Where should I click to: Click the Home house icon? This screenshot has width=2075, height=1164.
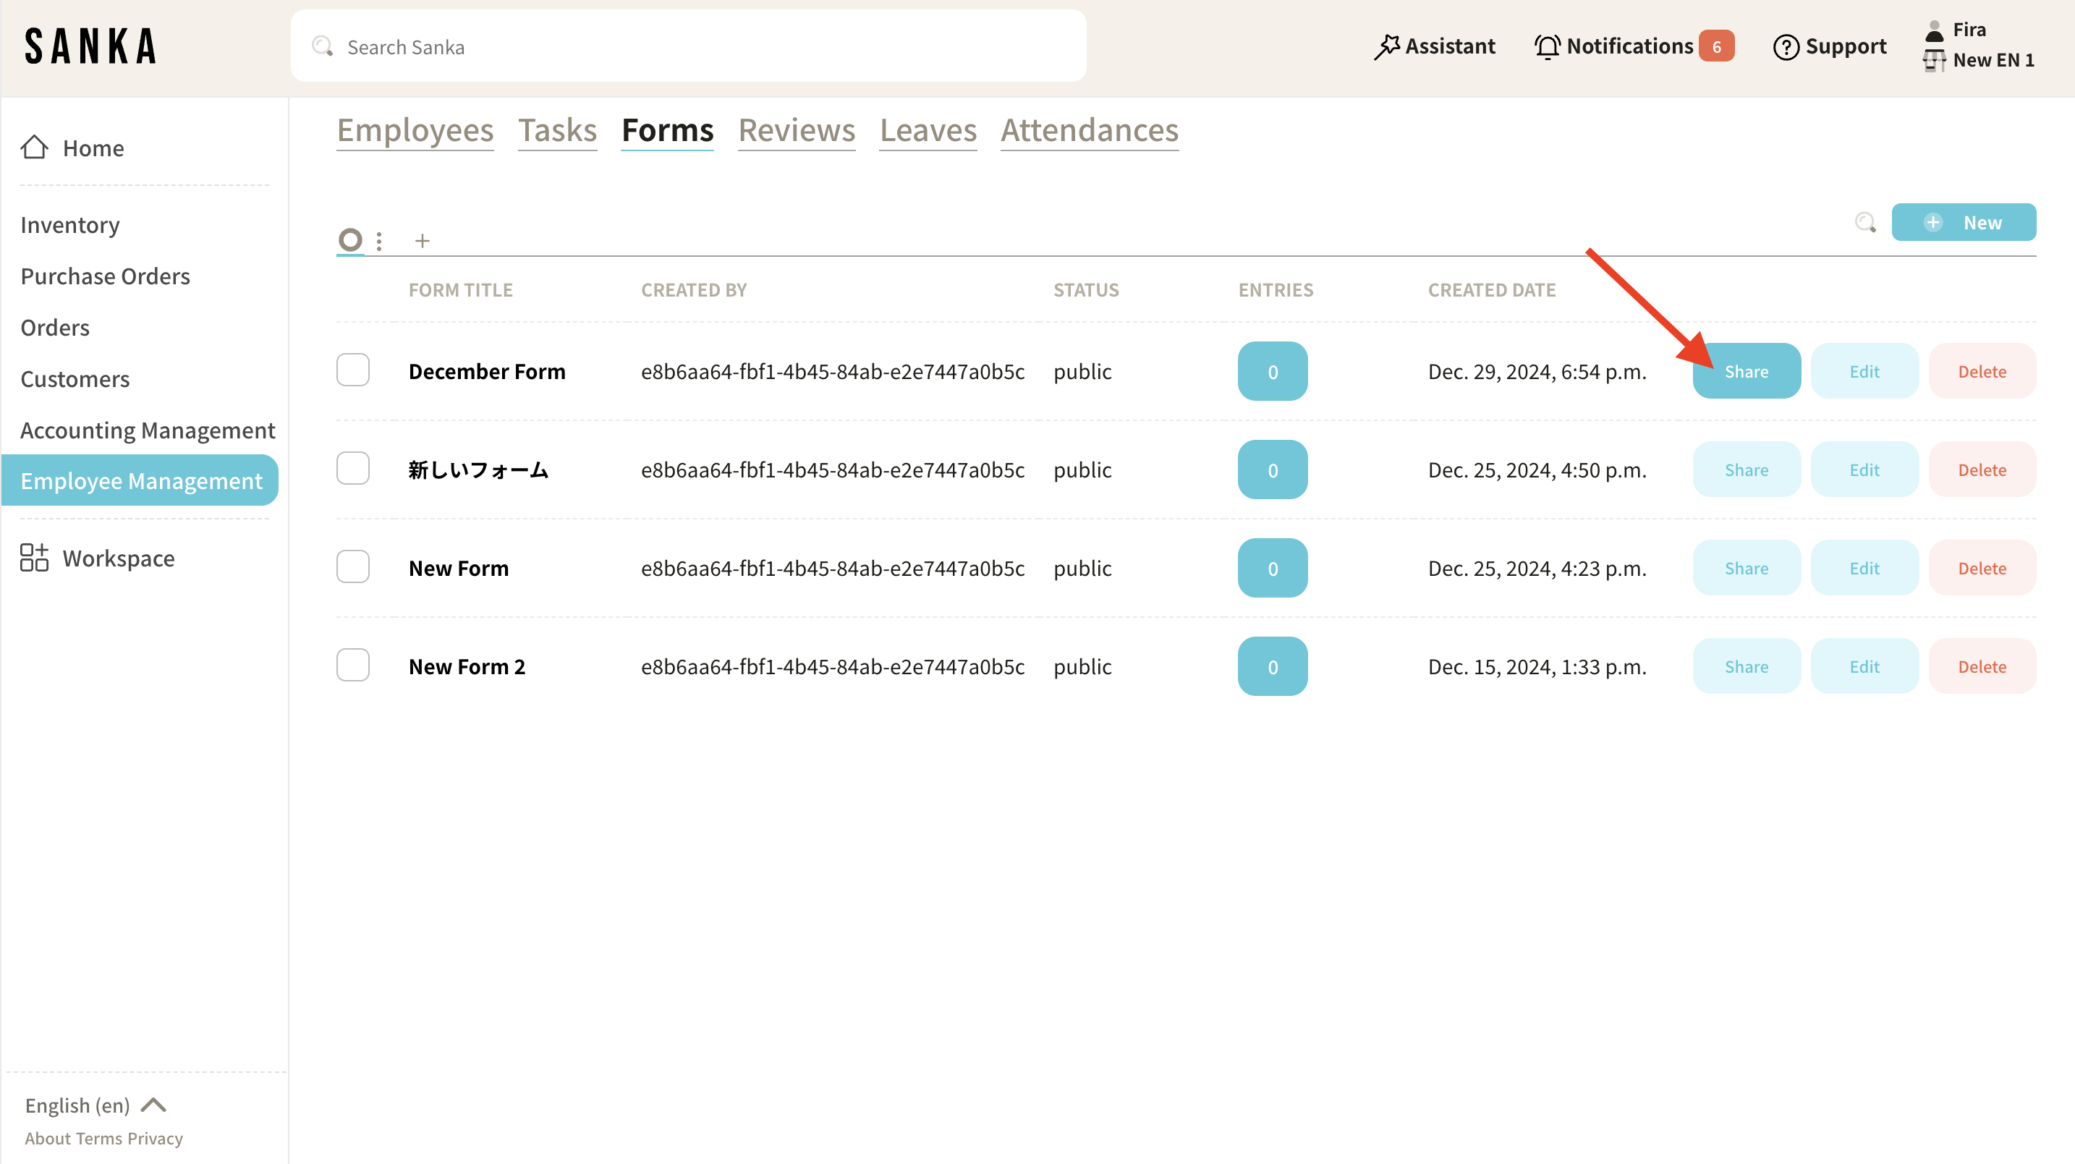click(x=34, y=148)
